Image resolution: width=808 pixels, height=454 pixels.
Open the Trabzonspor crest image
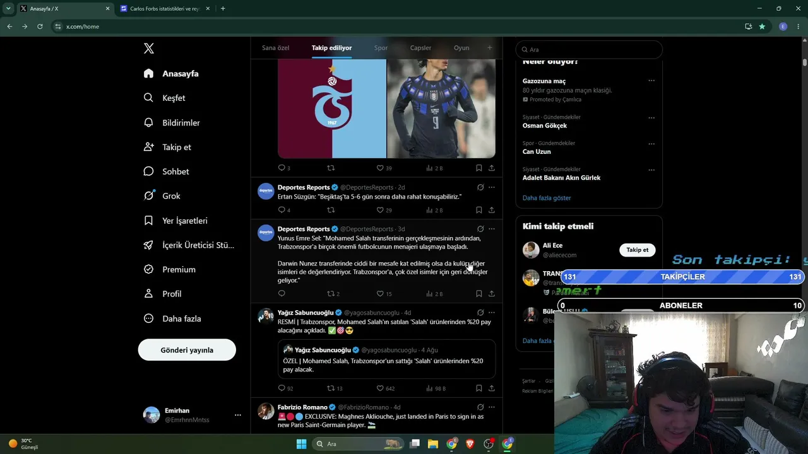[332, 108]
